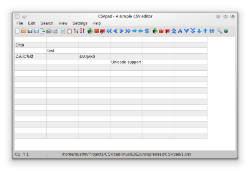Click the solid down-pointing blue arrow

[x=199, y=31]
